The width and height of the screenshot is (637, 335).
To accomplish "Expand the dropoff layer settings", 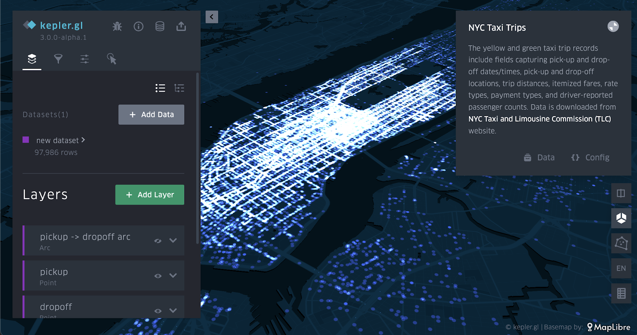I will click(x=173, y=310).
